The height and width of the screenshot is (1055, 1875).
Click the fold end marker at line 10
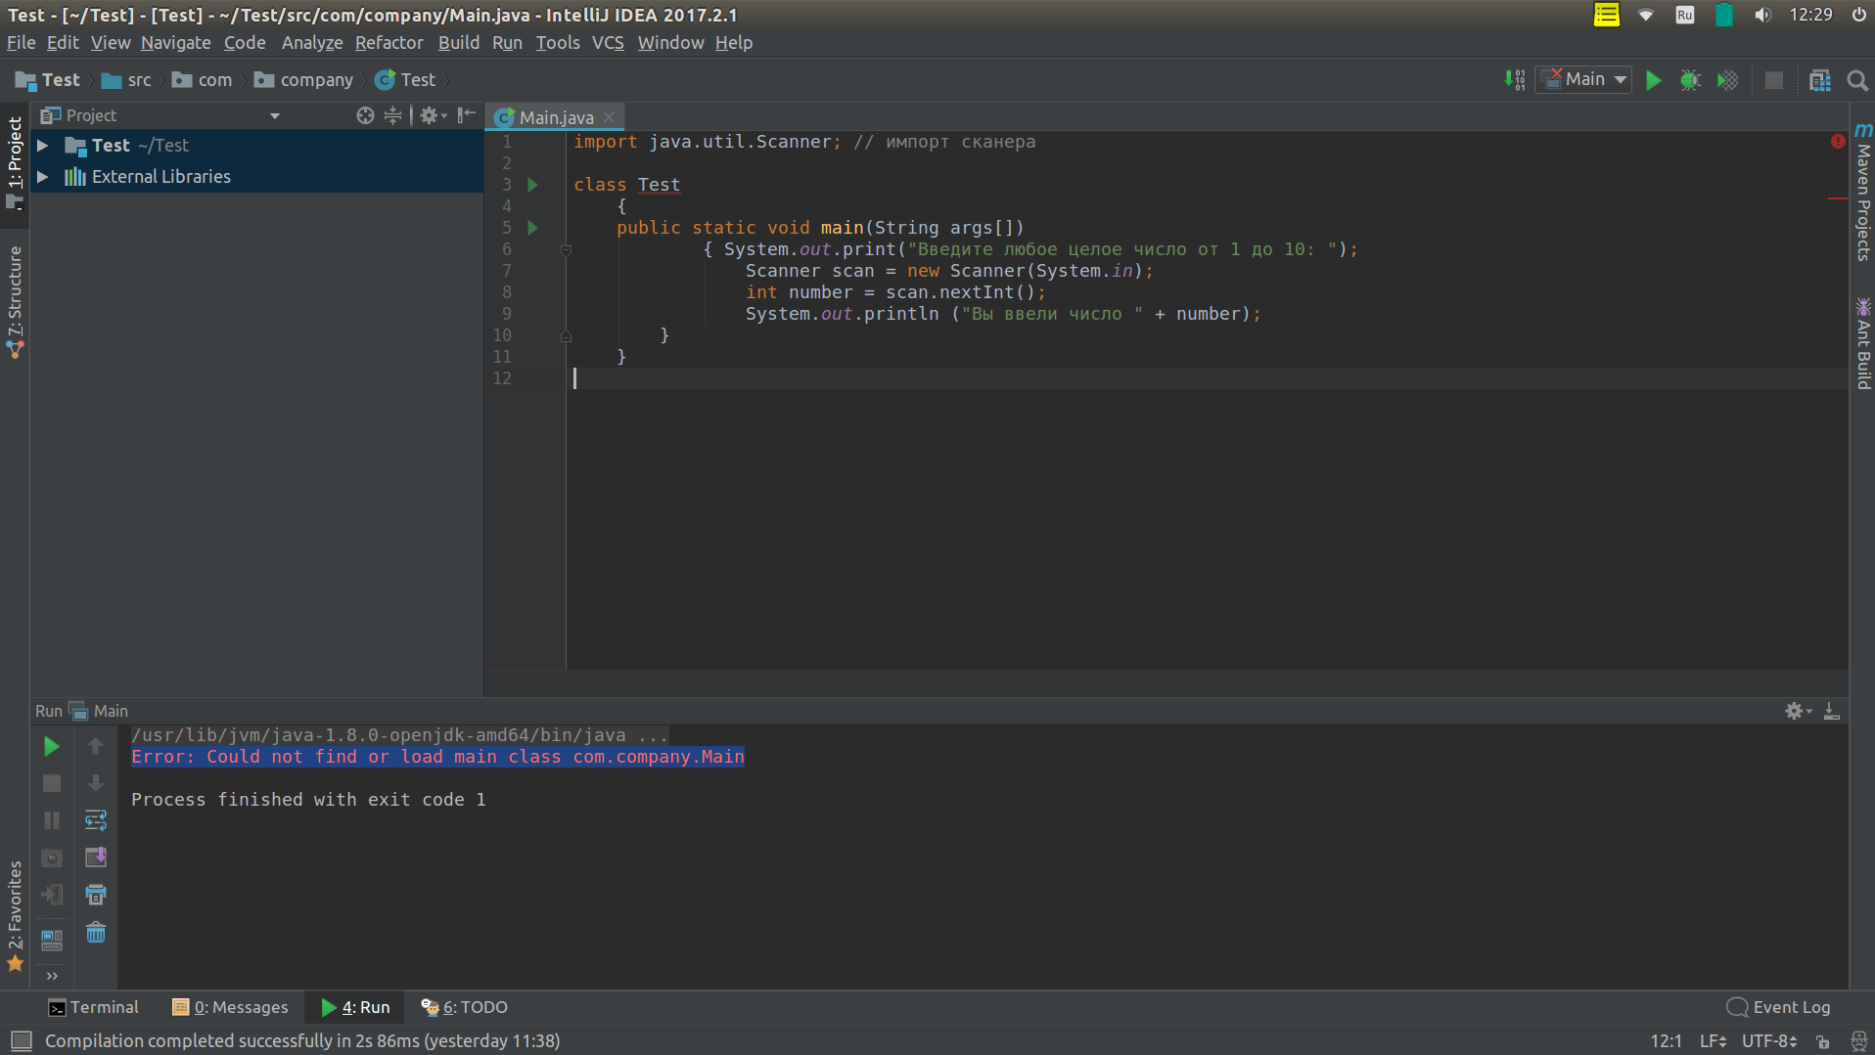[566, 335]
